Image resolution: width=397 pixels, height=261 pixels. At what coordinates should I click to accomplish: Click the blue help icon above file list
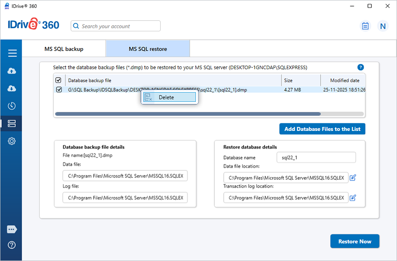click(360, 67)
